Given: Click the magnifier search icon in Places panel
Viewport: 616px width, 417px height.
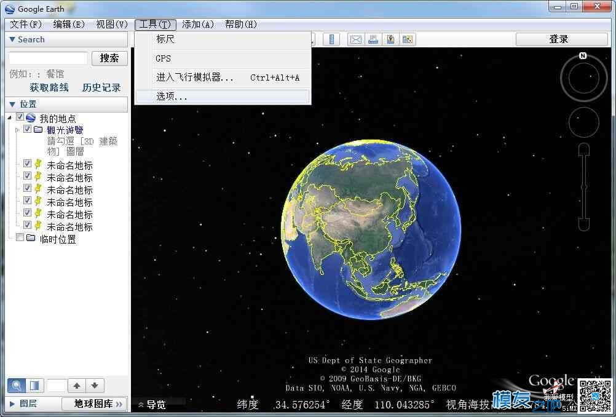Looking at the screenshot, I should pyautogui.click(x=17, y=386).
